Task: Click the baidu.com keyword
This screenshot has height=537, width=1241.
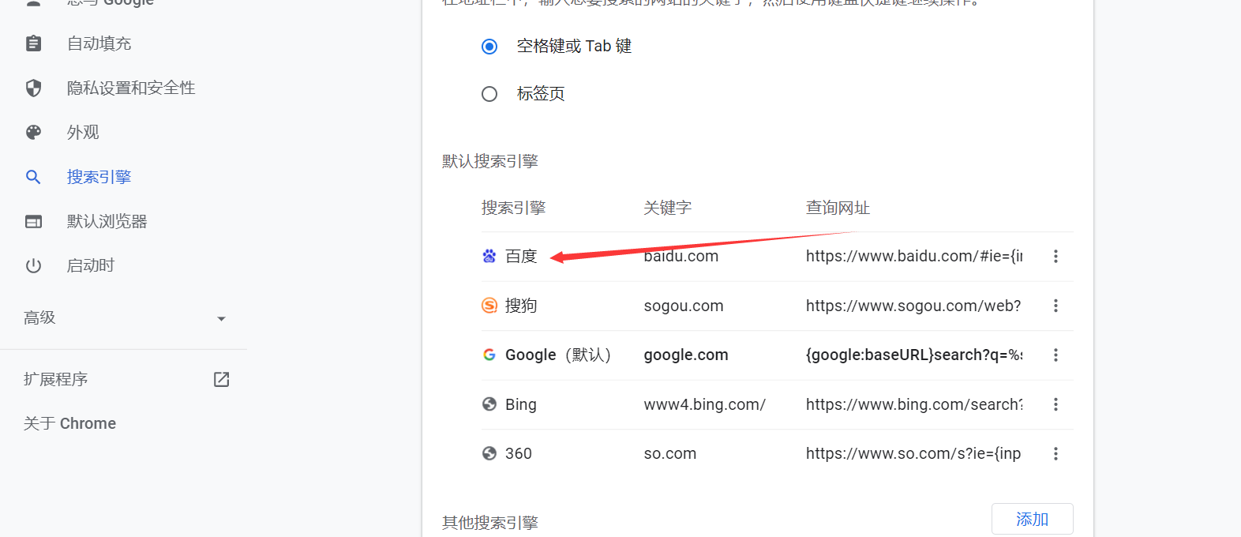Action: pyautogui.click(x=681, y=256)
